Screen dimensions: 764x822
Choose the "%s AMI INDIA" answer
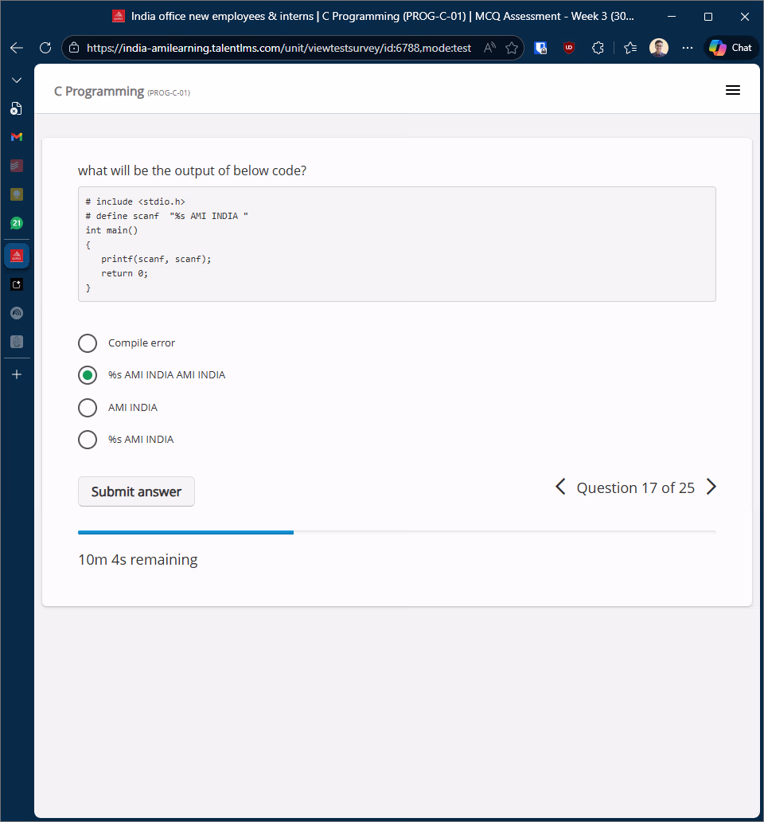[x=88, y=440]
